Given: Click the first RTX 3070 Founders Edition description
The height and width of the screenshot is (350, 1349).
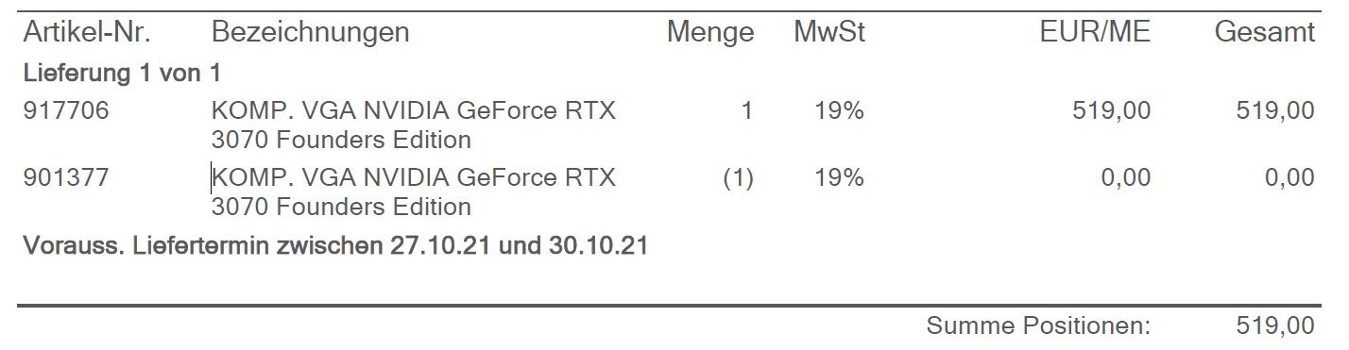Looking at the screenshot, I should point(414,125).
